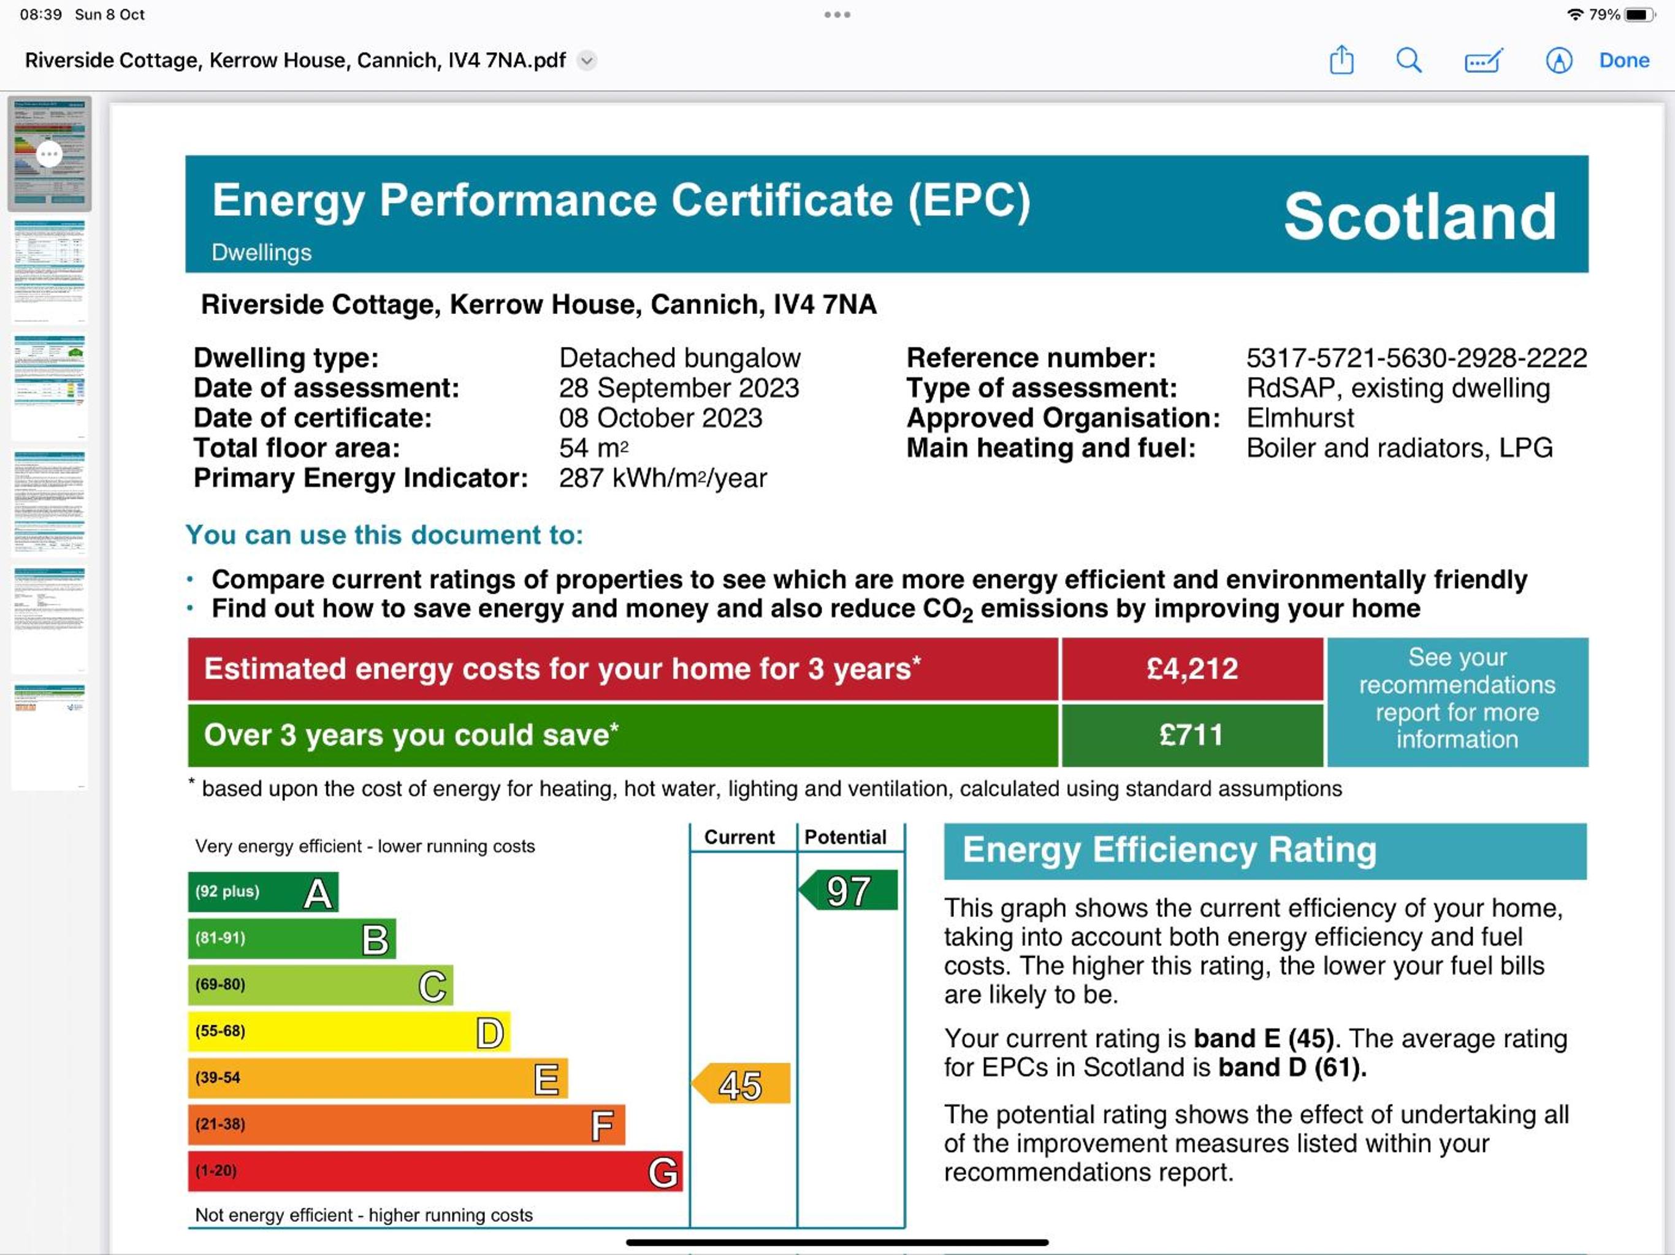Tap the document title text in header
Image resolution: width=1675 pixels, height=1255 pixels.
296,61
